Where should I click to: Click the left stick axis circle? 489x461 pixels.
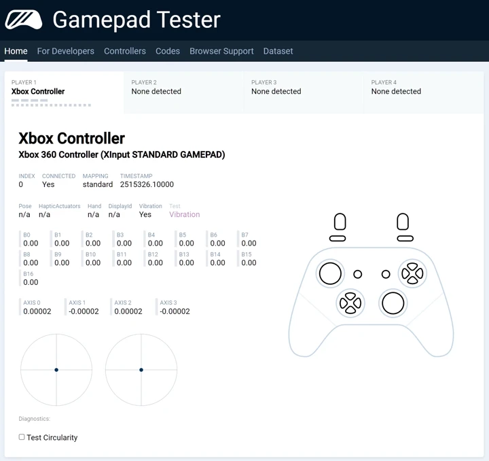click(56, 370)
